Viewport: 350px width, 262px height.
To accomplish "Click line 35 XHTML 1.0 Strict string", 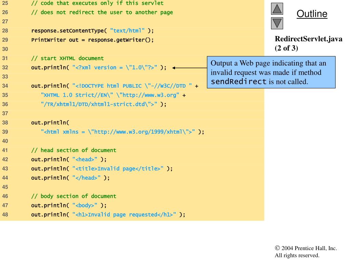I will pos(110,95).
